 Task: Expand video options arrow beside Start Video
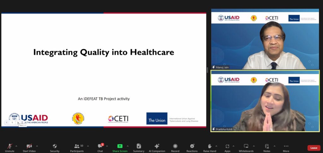(x=37, y=146)
